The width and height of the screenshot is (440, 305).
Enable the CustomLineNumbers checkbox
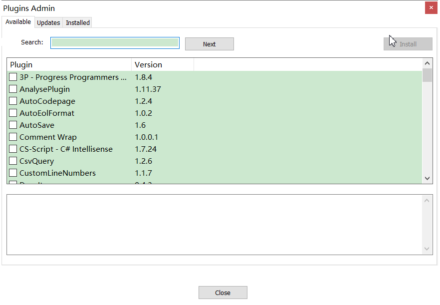12,173
